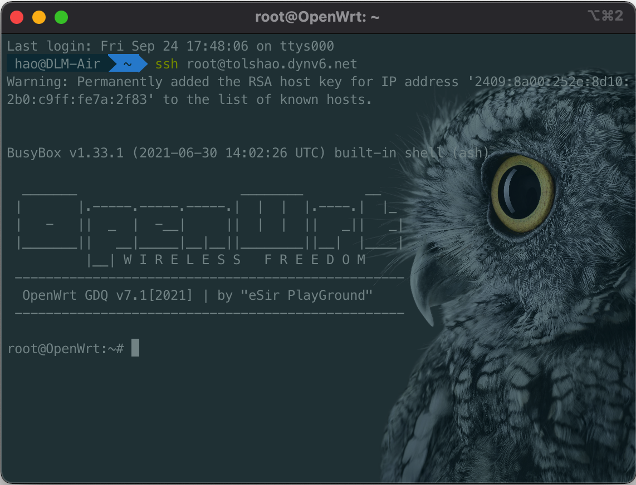Click the 'Last login: Fri Sep 24' line
636x485 pixels.
coord(170,46)
